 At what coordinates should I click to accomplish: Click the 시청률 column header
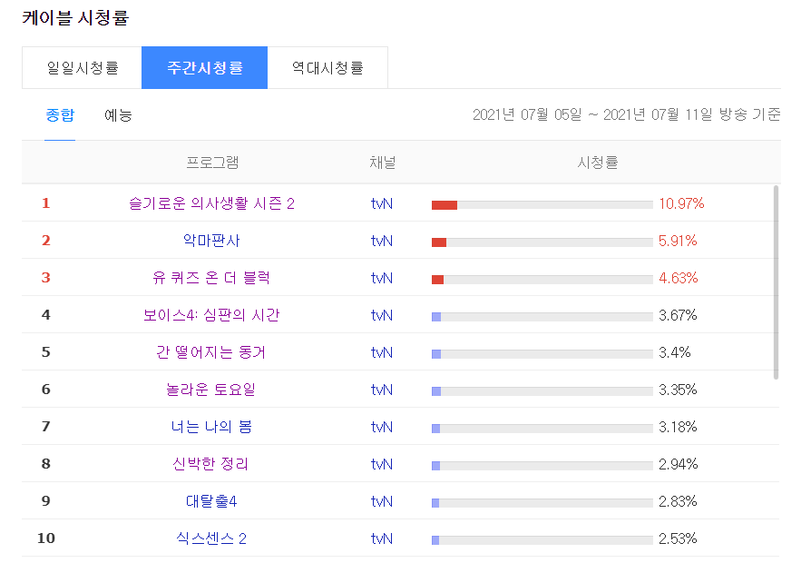click(x=598, y=163)
